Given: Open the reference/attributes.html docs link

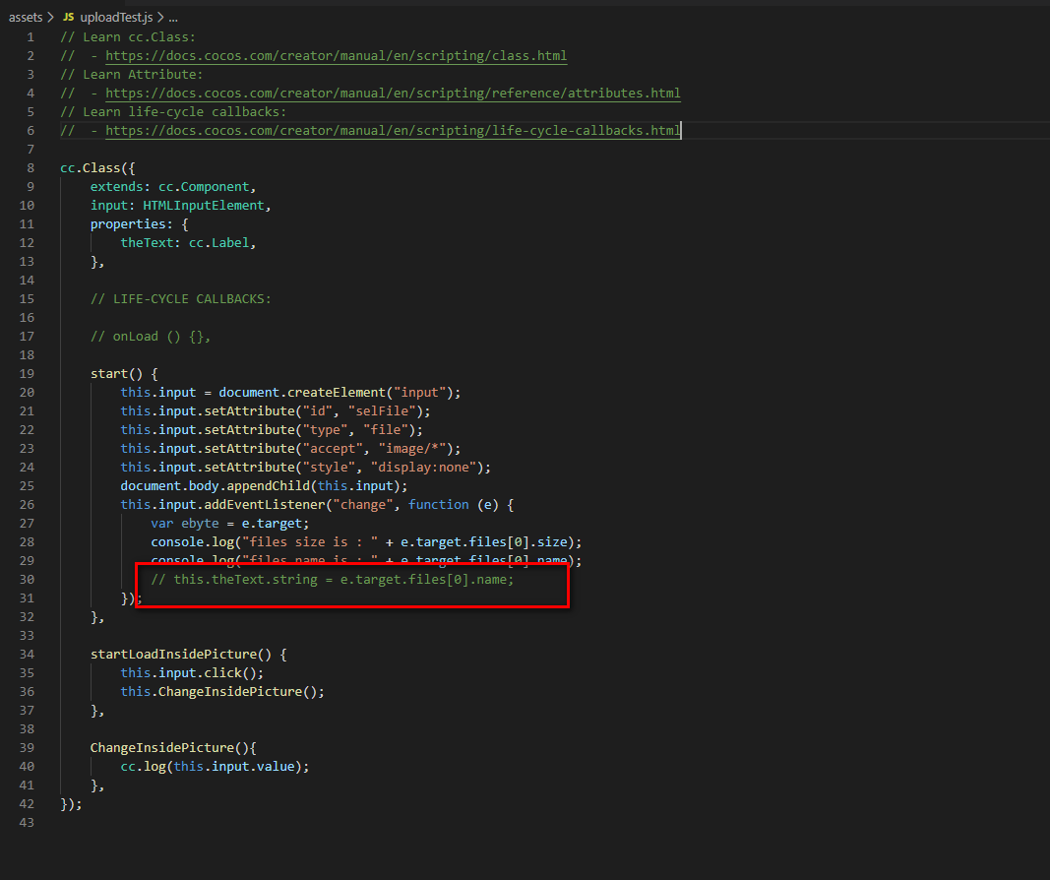Looking at the screenshot, I should click(393, 94).
